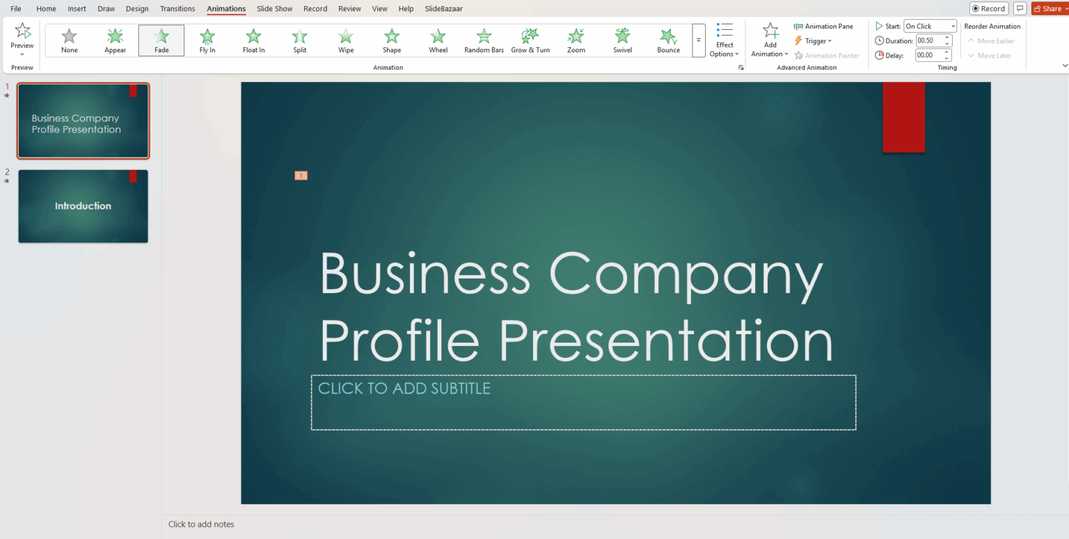Click the animation star beside slide 2
1069x539 pixels.
pos(7,181)
